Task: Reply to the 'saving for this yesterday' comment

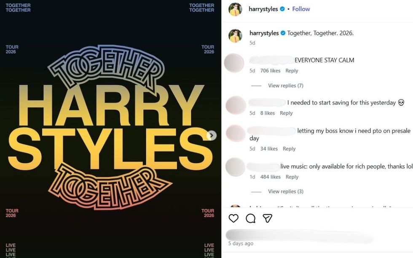Action: pyautogui.click(x=287, y=113)
